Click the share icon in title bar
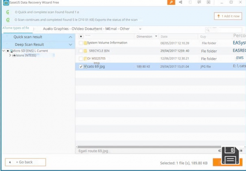 [x=181, y=2]
